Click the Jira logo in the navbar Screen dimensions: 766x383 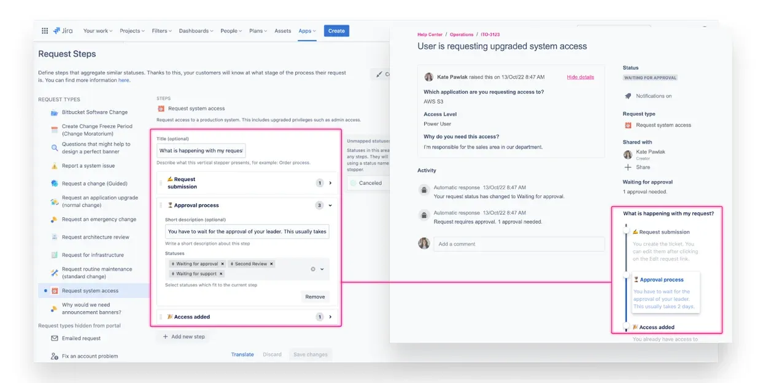63,30
